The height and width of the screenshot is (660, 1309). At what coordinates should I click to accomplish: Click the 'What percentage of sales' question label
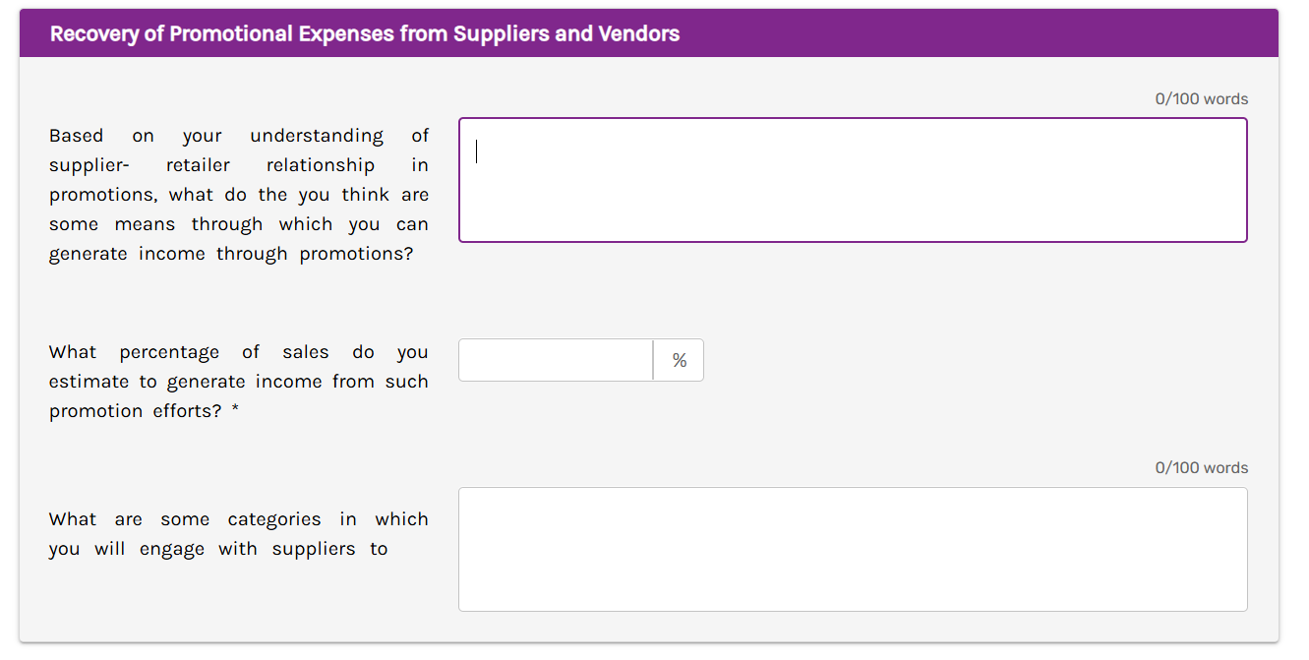[239, 352]
